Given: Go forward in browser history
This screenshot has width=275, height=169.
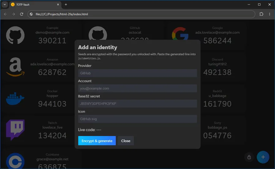Looking at the screenshot, I should coord(13,14).
